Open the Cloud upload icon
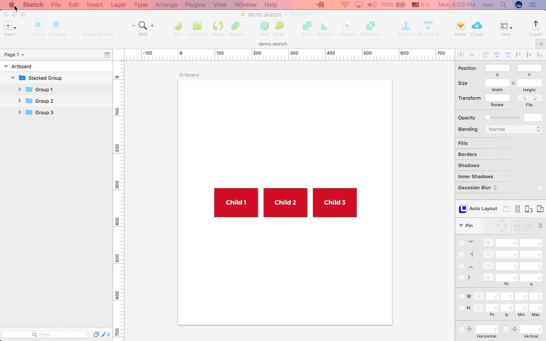 [477, 26]
